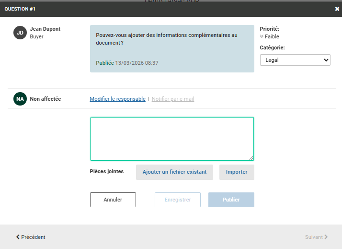
Task: Grab the answer textarea resize handle
Action: point(251,158)
